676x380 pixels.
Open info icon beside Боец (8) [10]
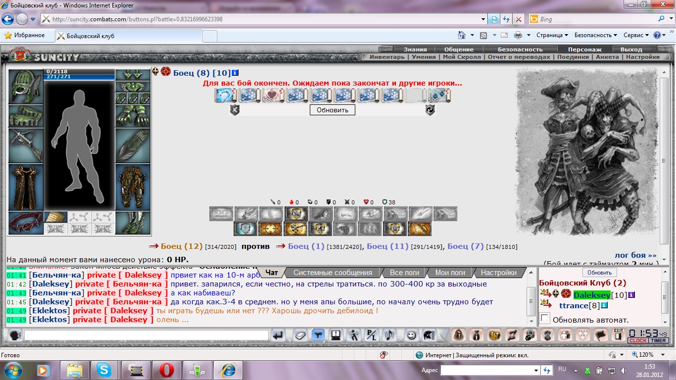235,72
